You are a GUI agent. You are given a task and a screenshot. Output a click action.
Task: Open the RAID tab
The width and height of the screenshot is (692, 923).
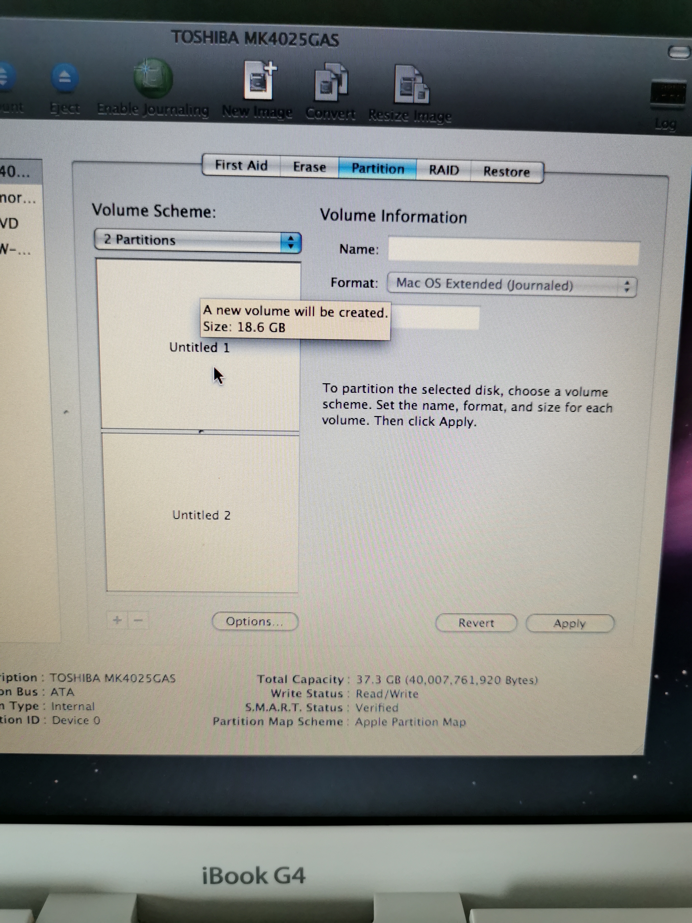point(443,170)
